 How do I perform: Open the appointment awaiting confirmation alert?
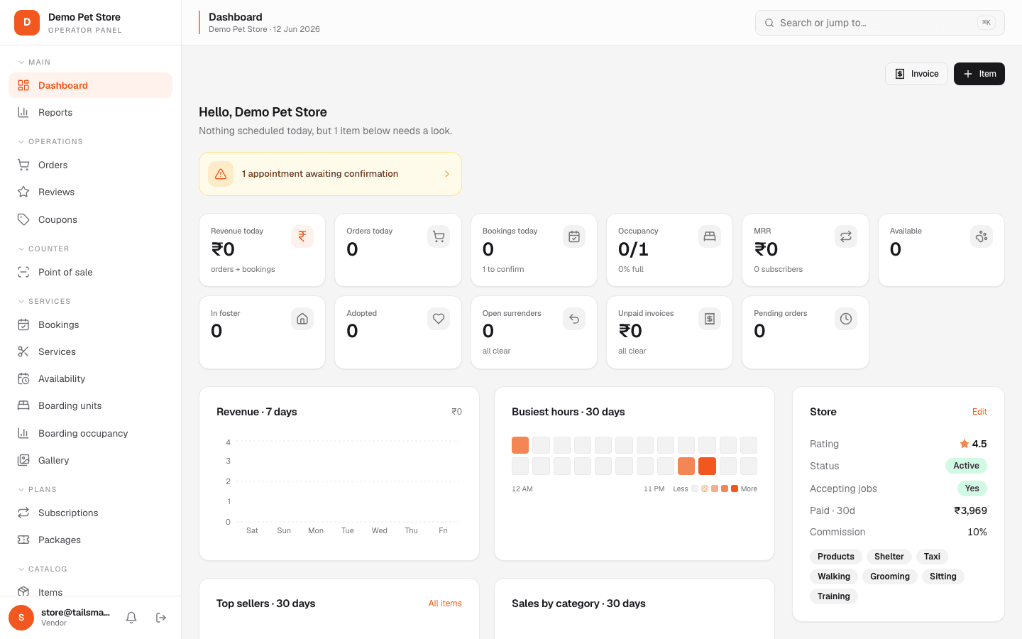(x=330, y=174)
